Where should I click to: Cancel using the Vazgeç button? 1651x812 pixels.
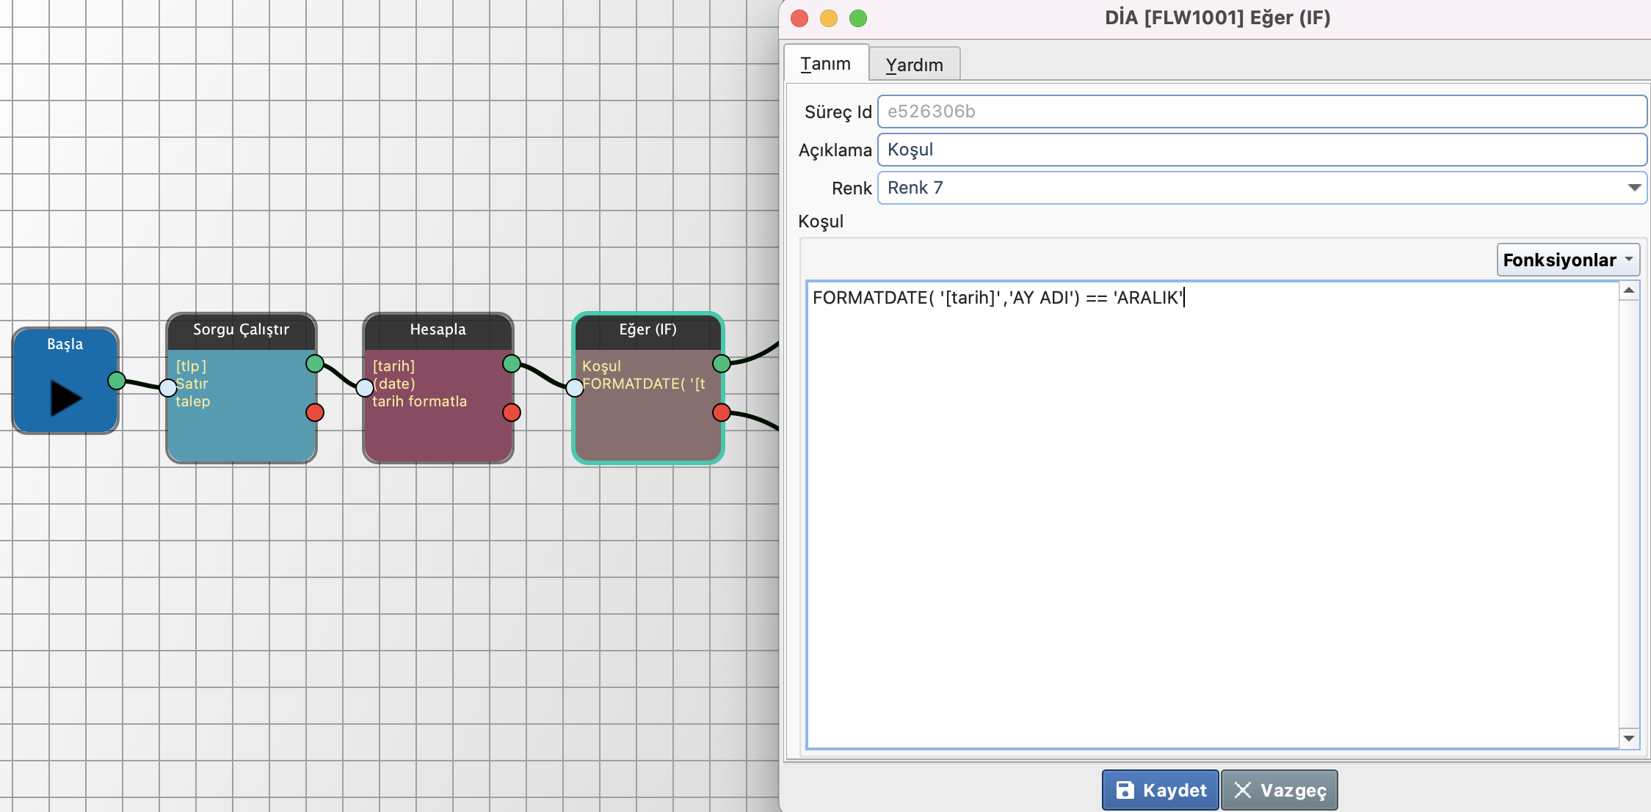[1280, 790]
